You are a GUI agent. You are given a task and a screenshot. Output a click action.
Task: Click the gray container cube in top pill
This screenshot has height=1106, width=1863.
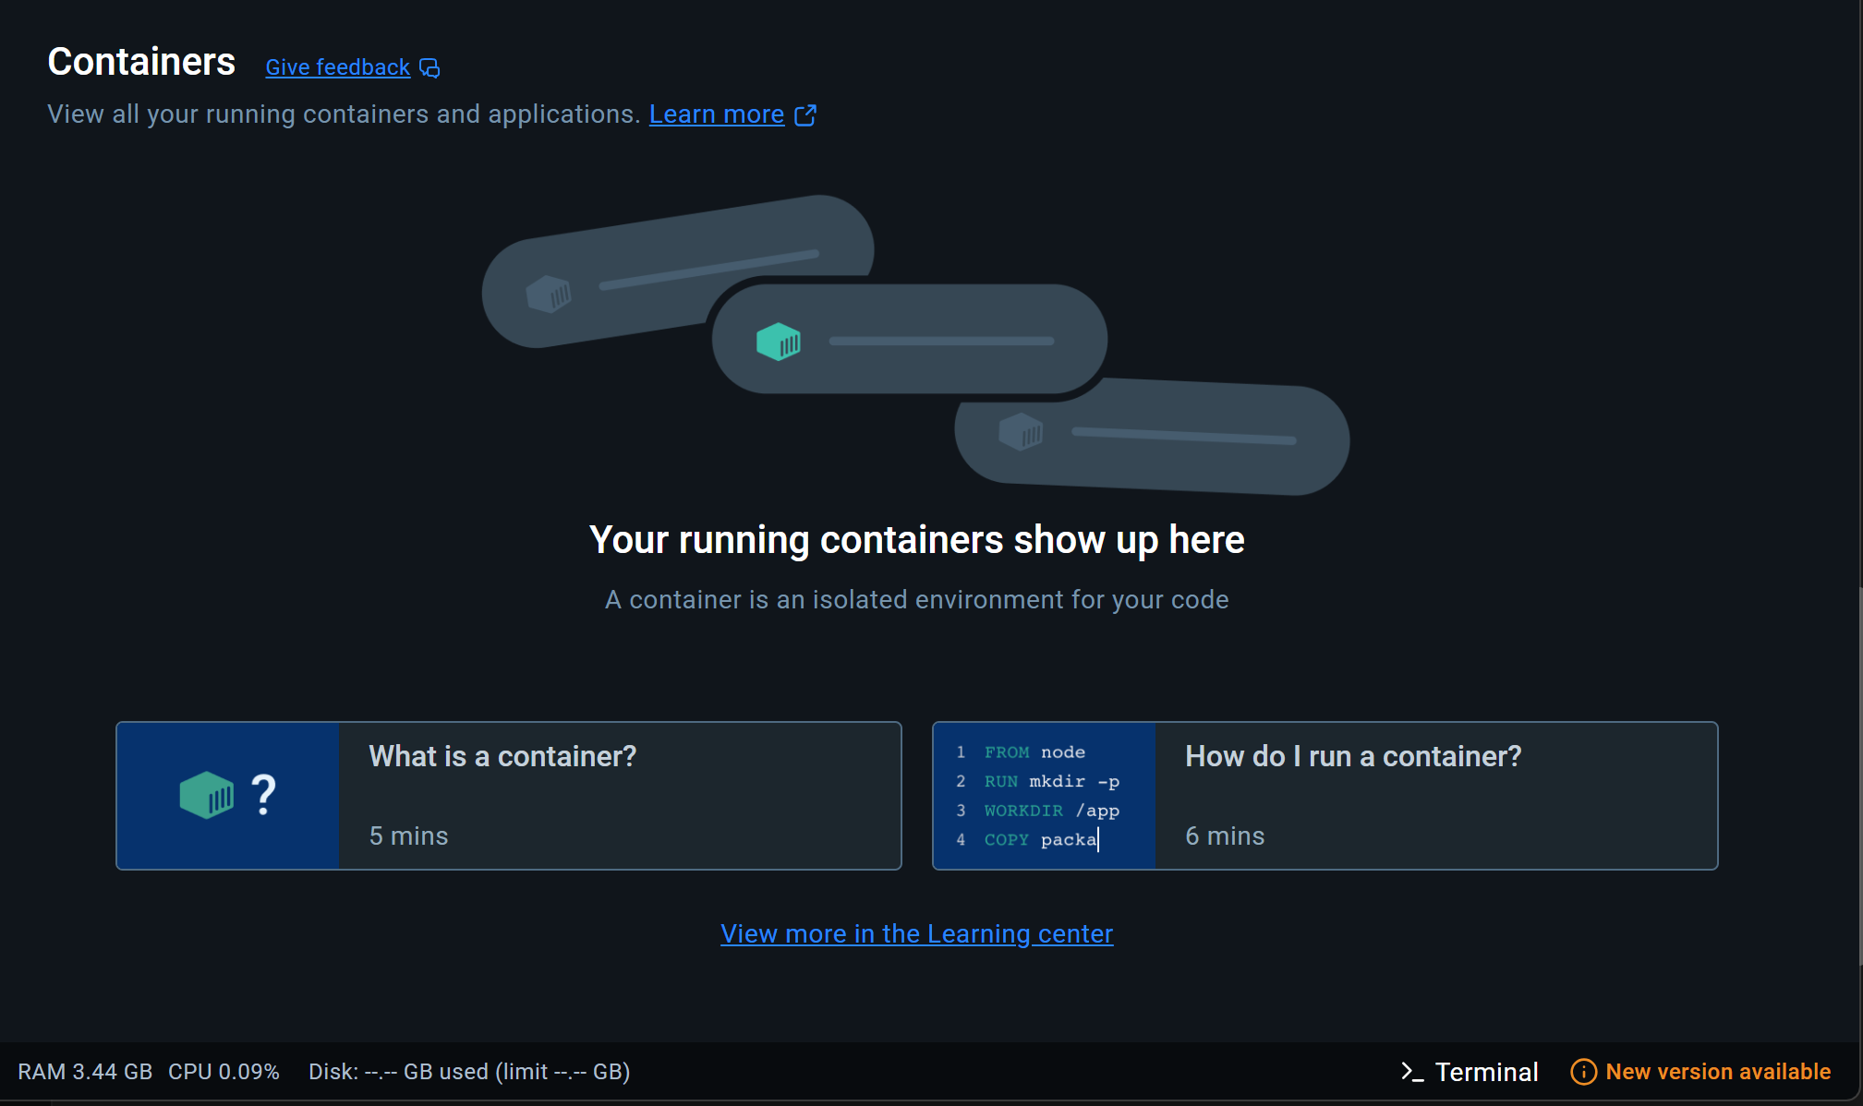click(x=549, y=295)
